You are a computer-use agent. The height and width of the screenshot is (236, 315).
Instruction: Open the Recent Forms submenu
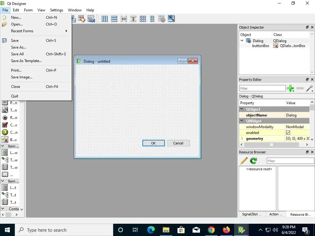click(36, 31)
